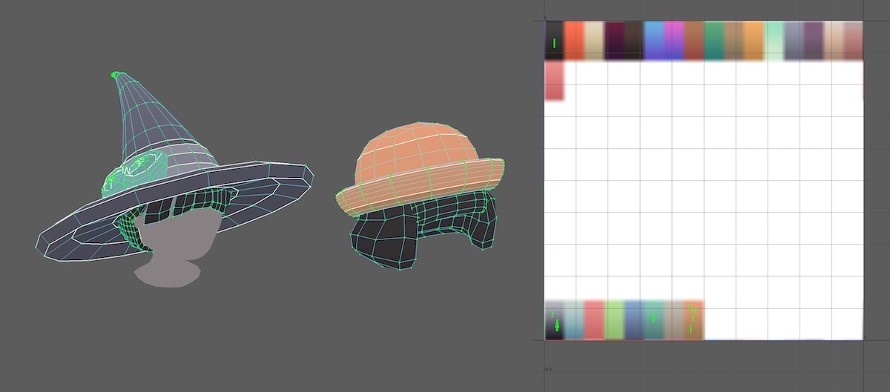
Task: Click the pointed tip of the witch hat
Action: click(116, 75)
